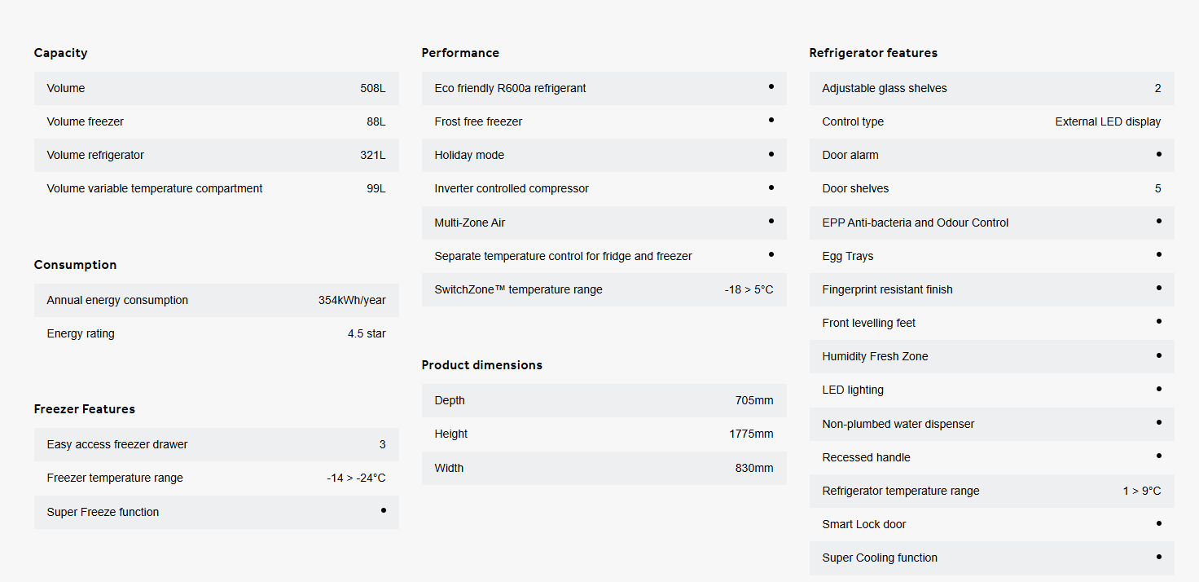Click the Performance section heading
Screen dimensions: 1199x582
tap(460, 53)
